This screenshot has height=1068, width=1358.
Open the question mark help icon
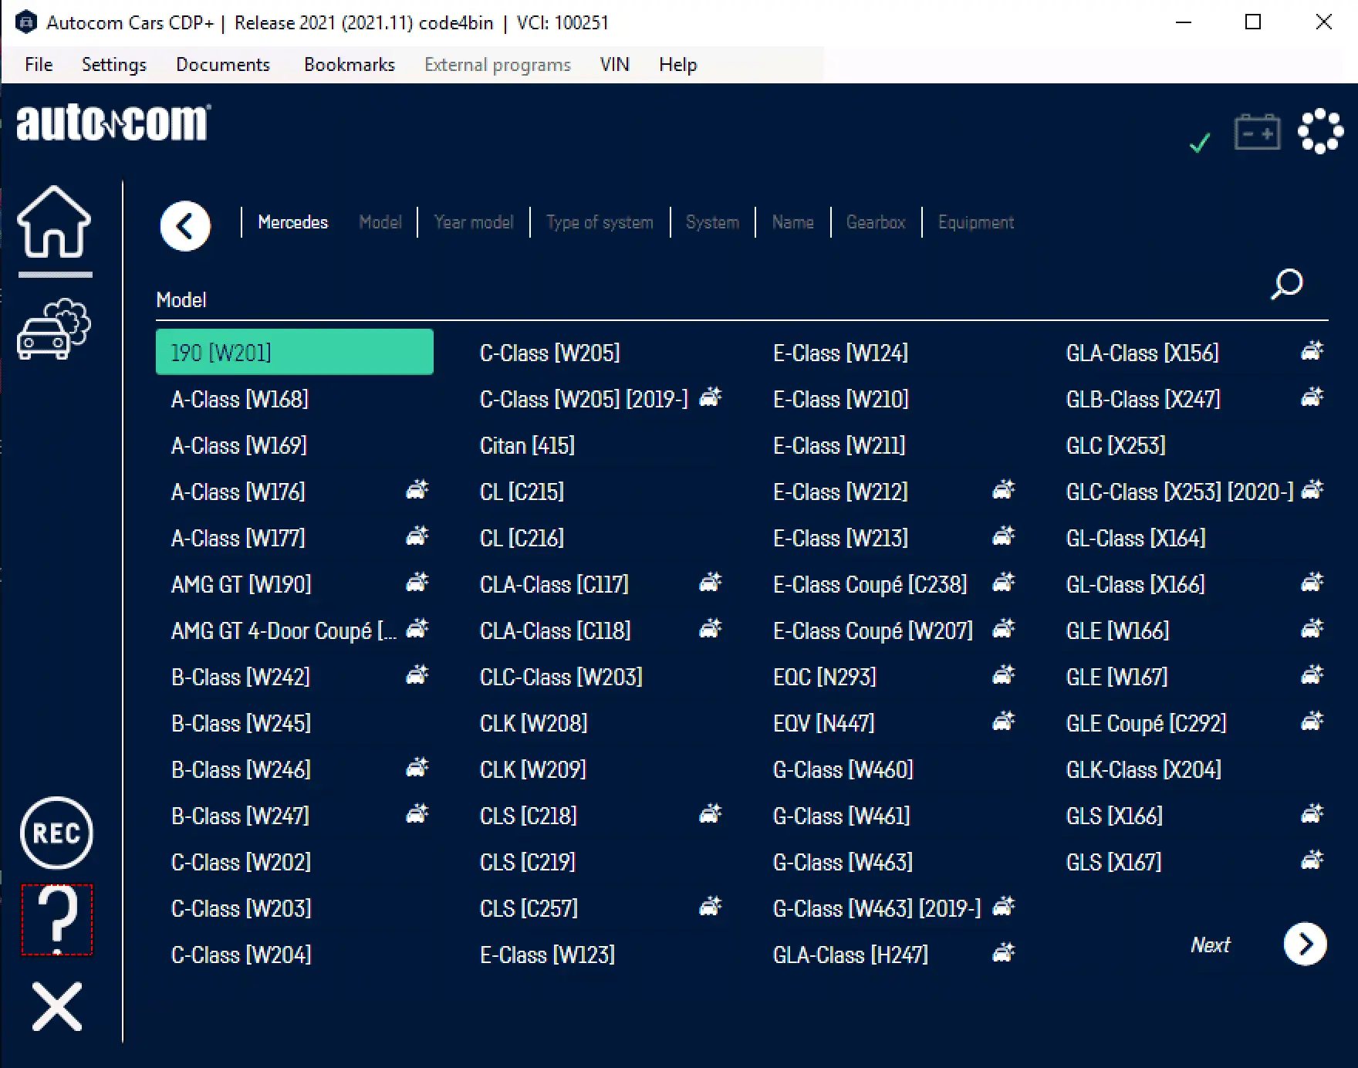coord(56,919)
